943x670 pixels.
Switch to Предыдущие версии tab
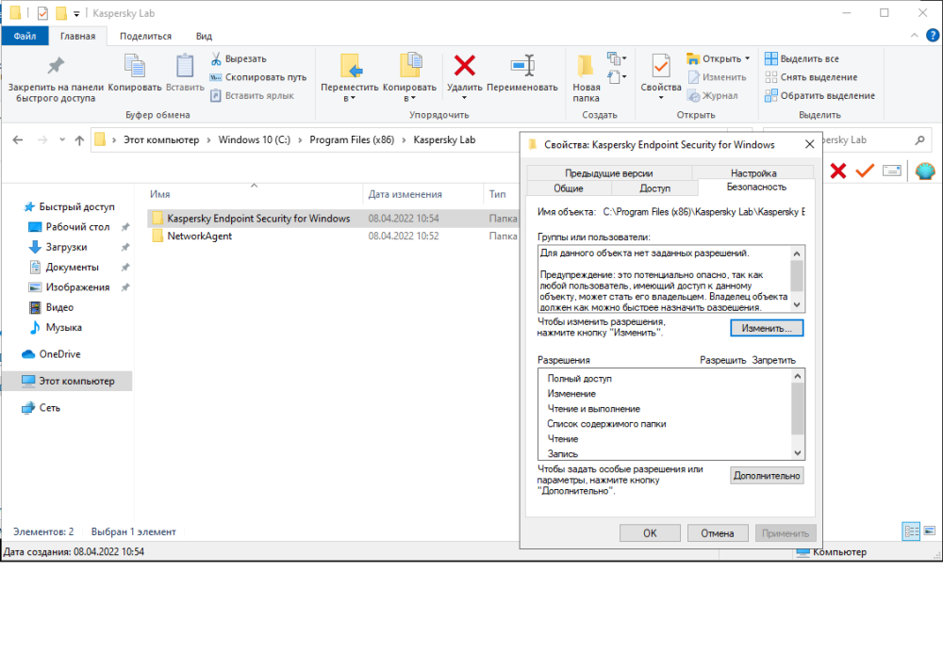608,173
